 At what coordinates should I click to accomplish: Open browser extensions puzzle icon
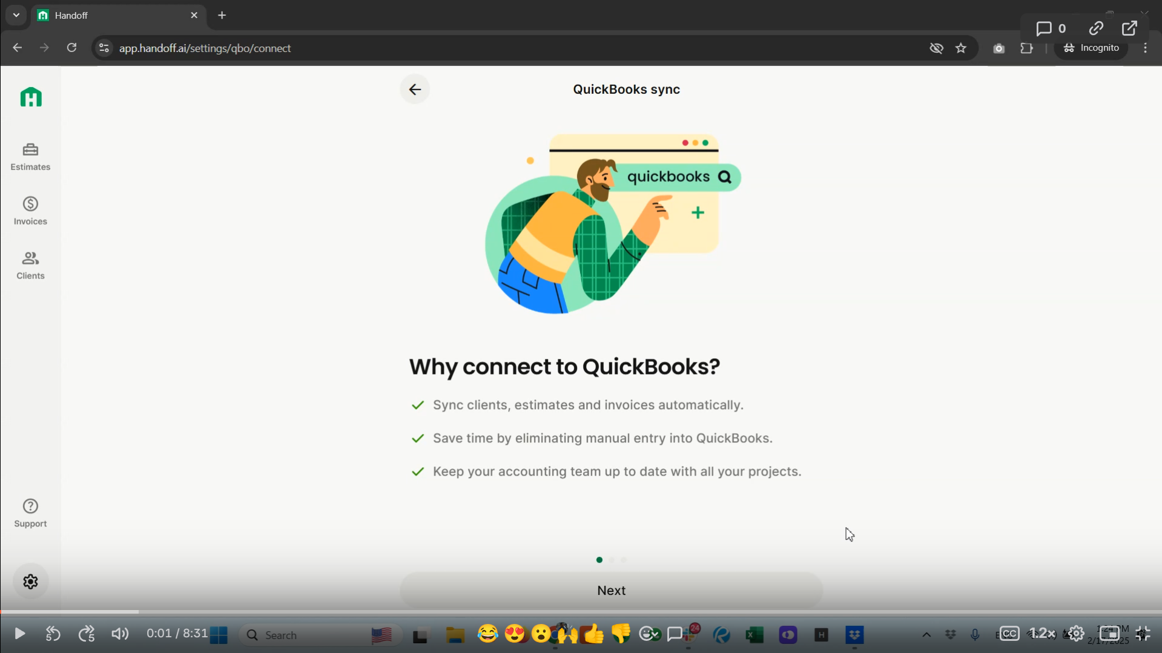(x=1026, y=48)
